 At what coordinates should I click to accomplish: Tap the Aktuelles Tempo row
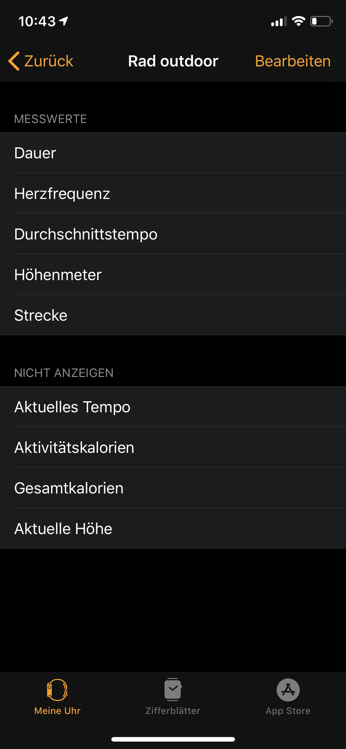173,407
